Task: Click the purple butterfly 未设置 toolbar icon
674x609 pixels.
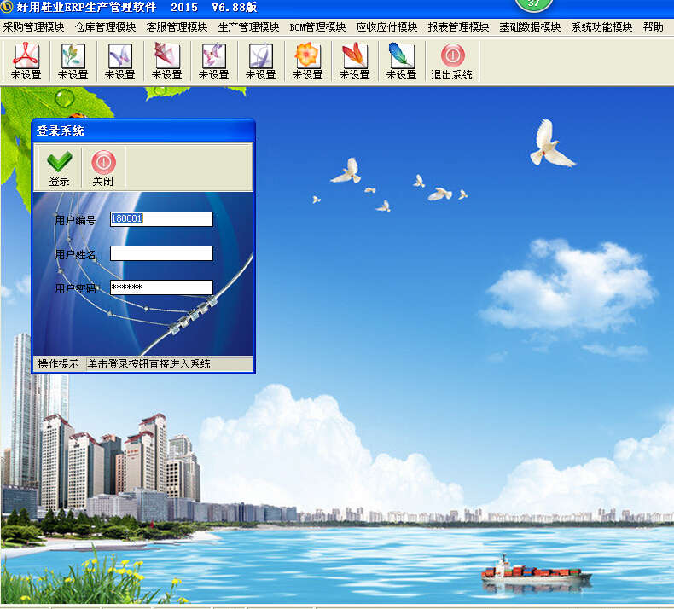Action: 119,61
